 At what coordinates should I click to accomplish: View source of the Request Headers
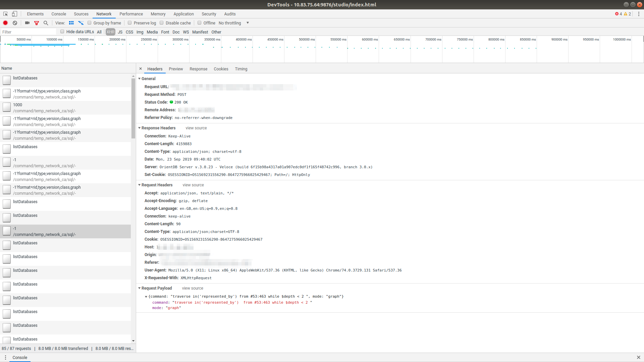(x=193, y=185)
